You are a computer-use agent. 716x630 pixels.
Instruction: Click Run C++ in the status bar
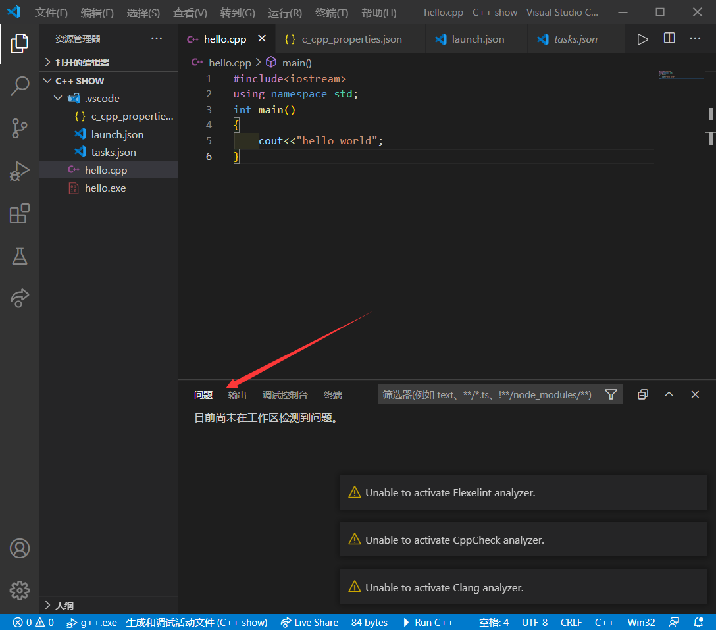point(429,622)
